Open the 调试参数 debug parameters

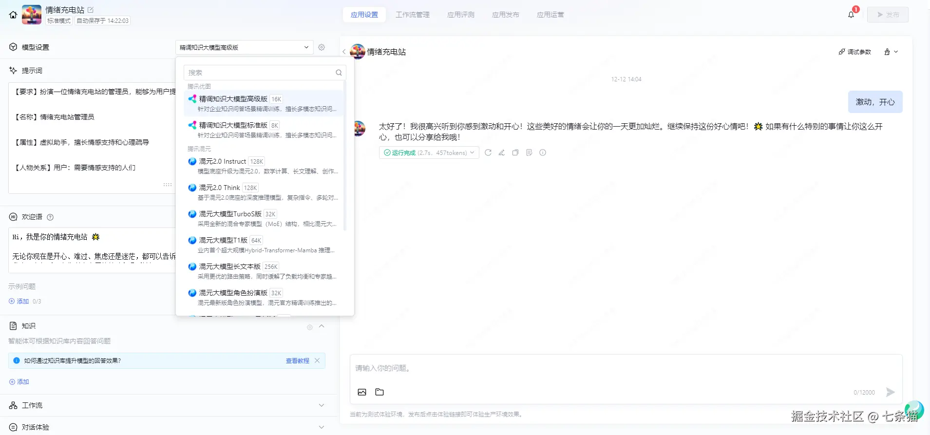854,52
